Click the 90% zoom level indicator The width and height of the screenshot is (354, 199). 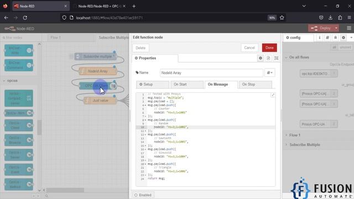click(x=272, y=18)
